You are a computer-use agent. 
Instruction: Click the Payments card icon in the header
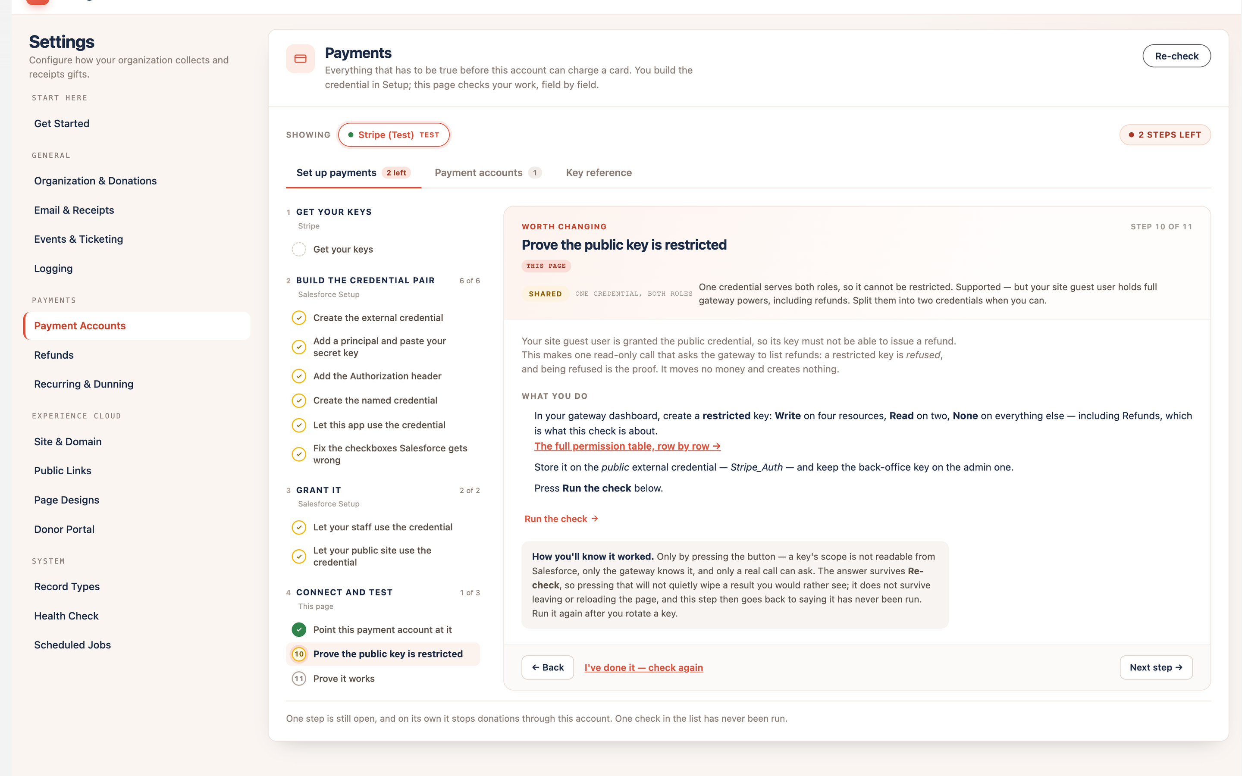tap(300, 59)
